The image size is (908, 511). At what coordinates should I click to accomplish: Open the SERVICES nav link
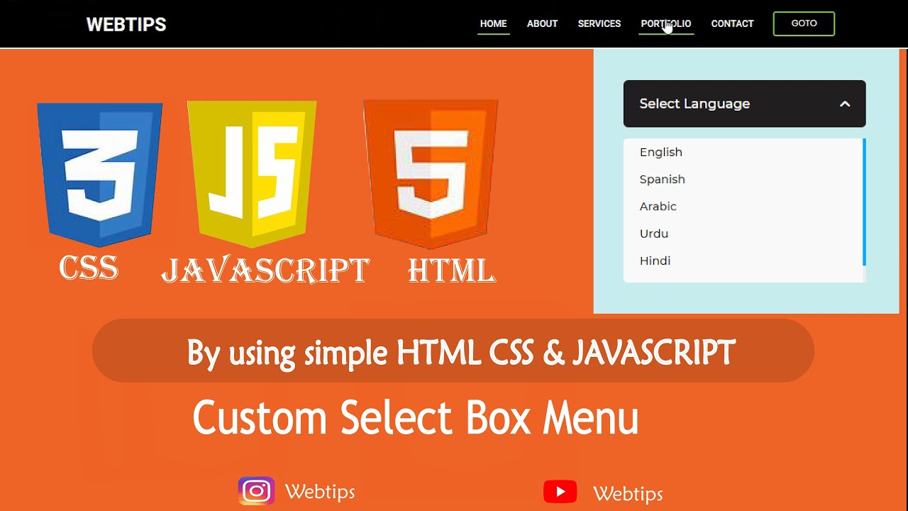[599, 23]
